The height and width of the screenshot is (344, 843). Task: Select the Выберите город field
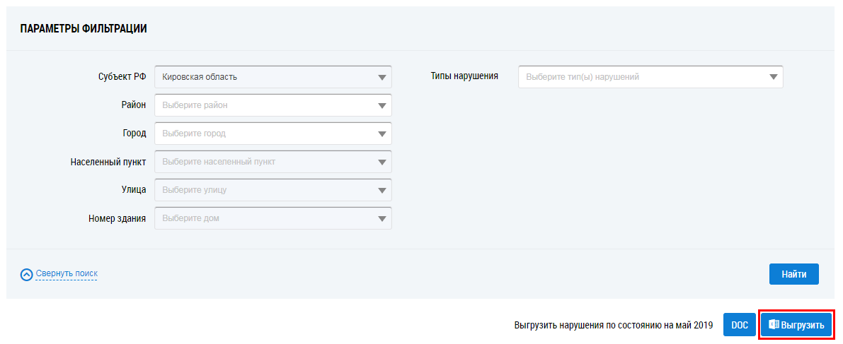[x=262, y=134]
